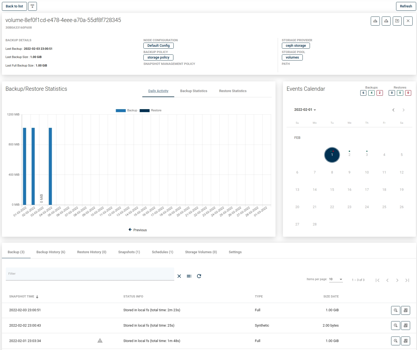Screen dimensions: 417x350
Task: Click the restore-from-disk icon button in the volume header
Action: click(x=386, y=21)
